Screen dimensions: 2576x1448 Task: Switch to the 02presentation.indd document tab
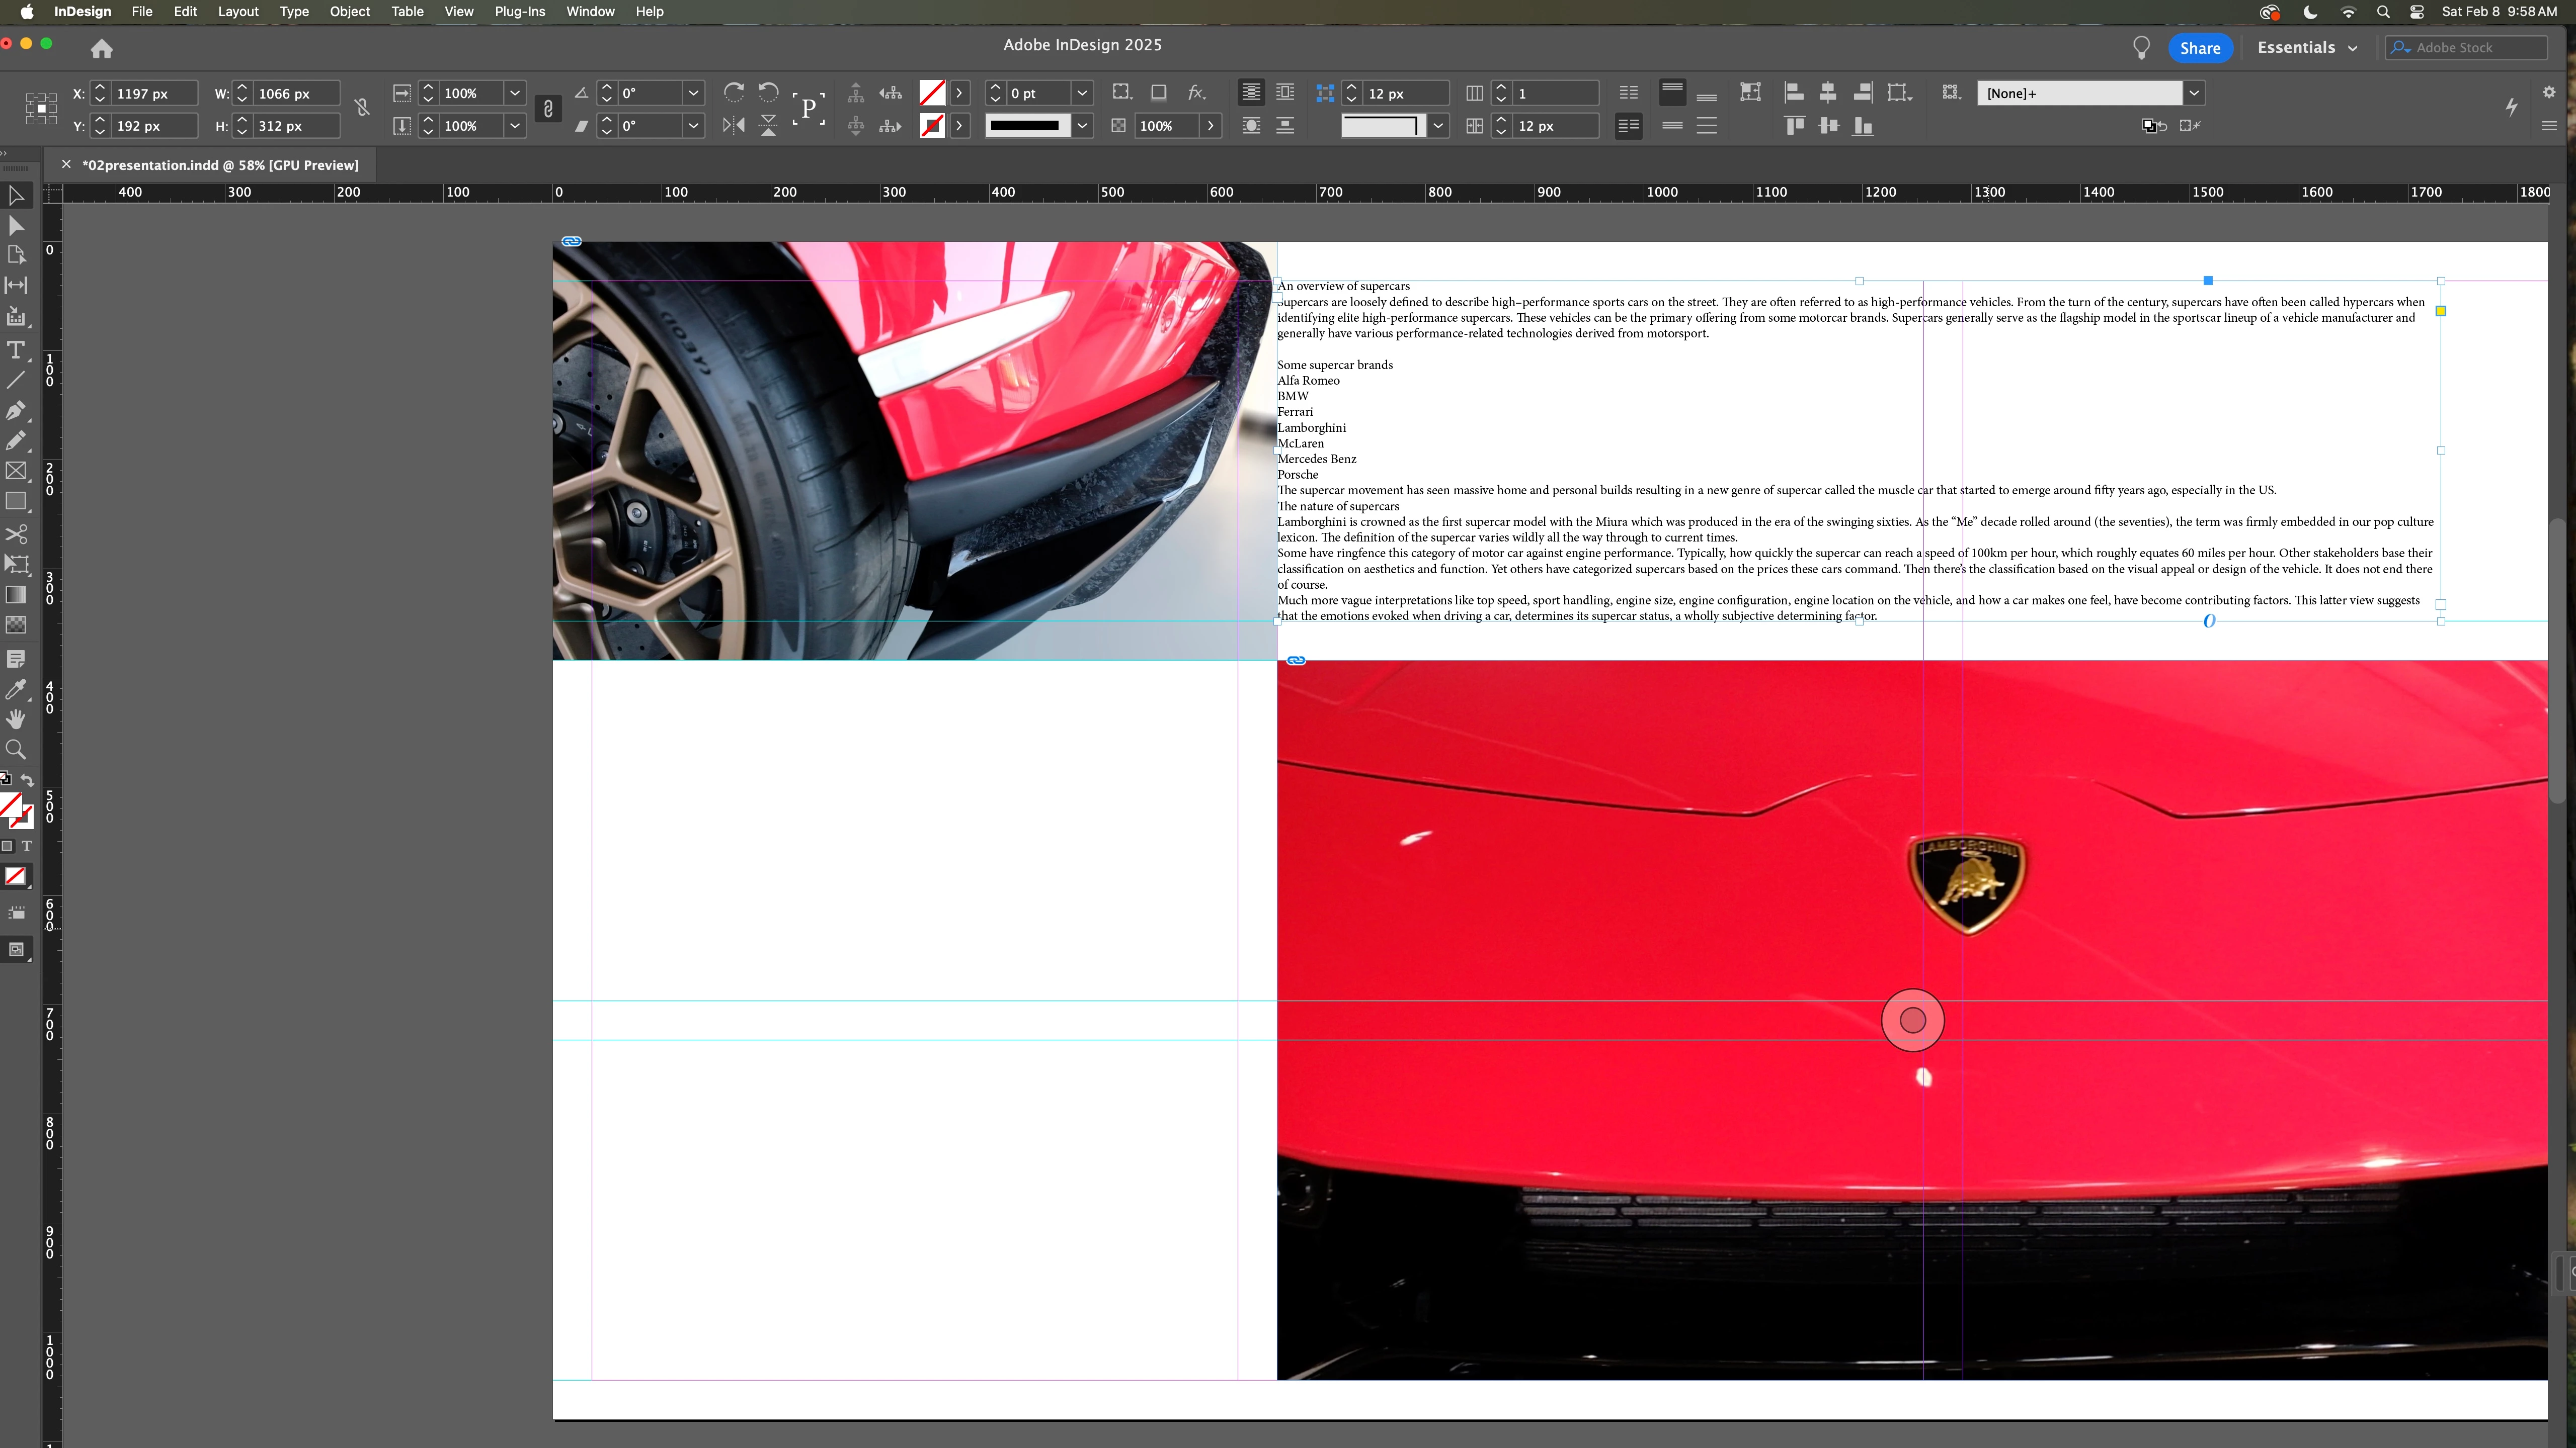[x=220, y=165]
